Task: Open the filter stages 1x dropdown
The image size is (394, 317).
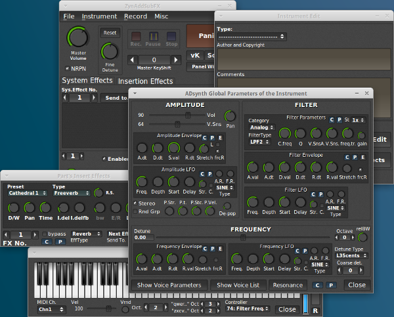Action: 358,120
